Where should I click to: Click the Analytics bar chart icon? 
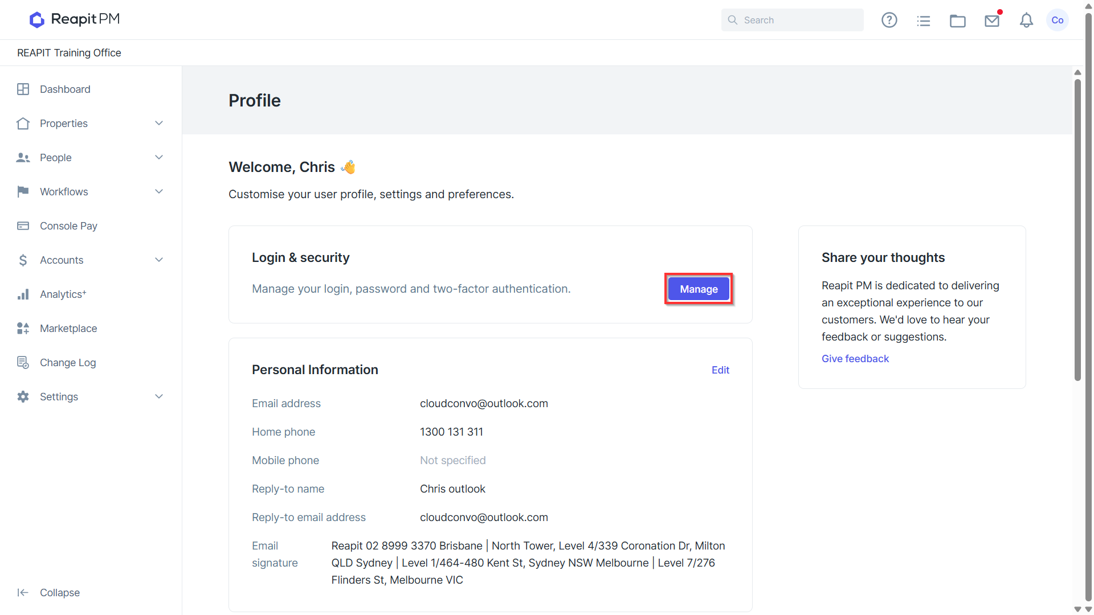pos(23,294)
